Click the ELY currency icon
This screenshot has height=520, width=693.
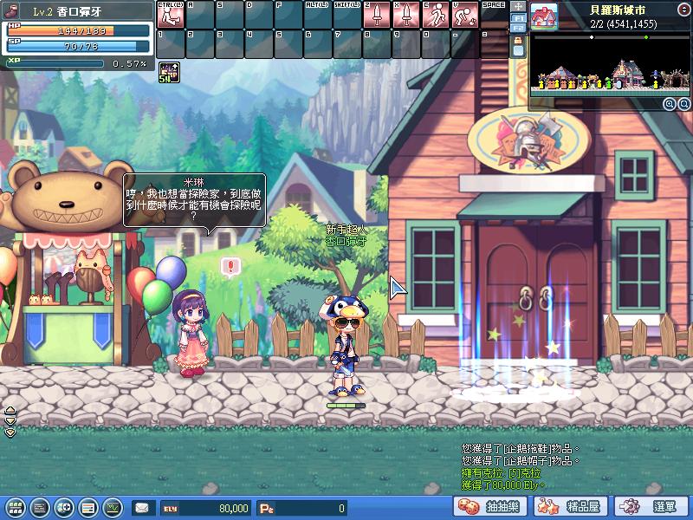[x=171, y=509]
